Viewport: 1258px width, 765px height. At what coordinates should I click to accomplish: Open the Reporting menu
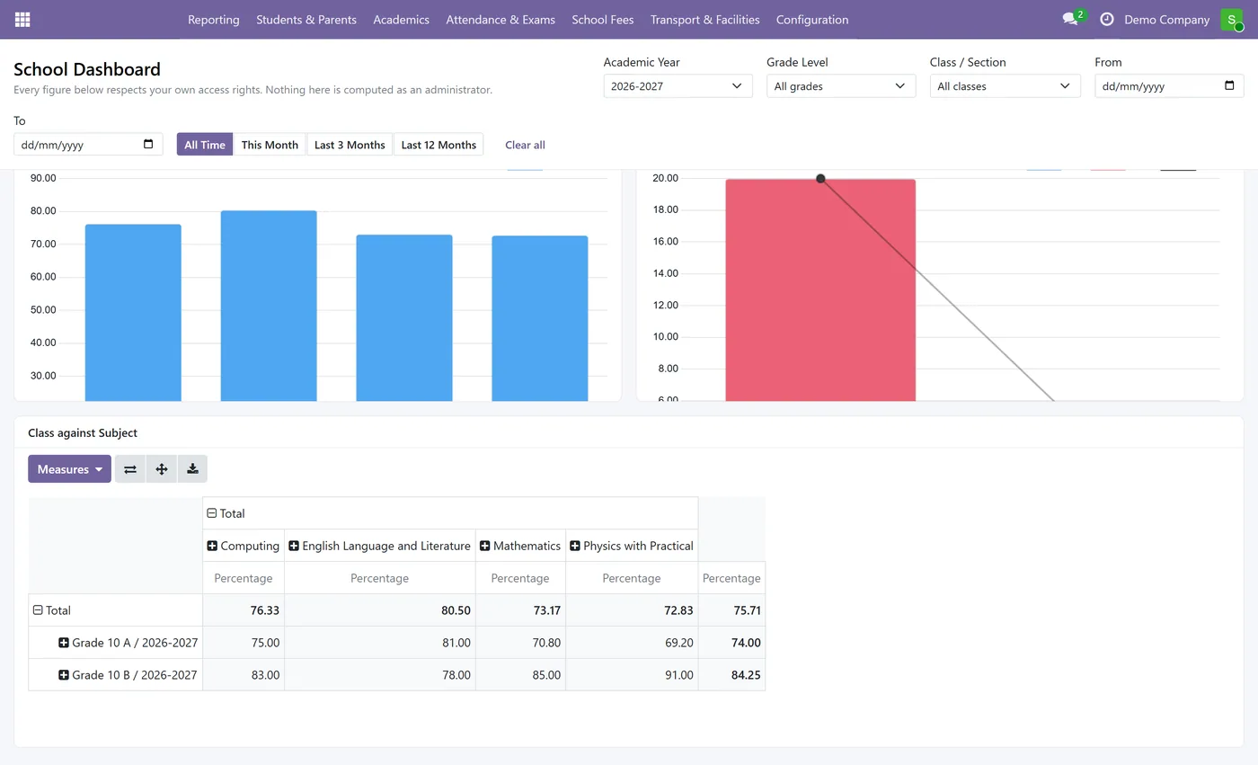click(x=214, y=20)
